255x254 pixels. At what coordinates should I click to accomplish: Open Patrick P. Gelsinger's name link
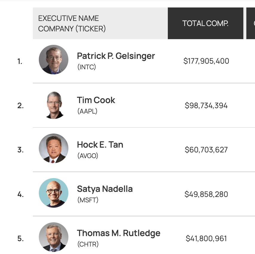116,56
